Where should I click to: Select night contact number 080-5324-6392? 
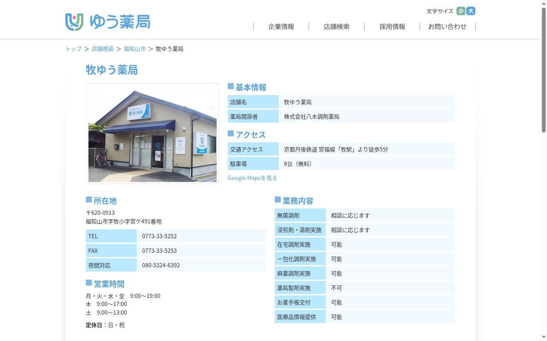coord(161,265)
